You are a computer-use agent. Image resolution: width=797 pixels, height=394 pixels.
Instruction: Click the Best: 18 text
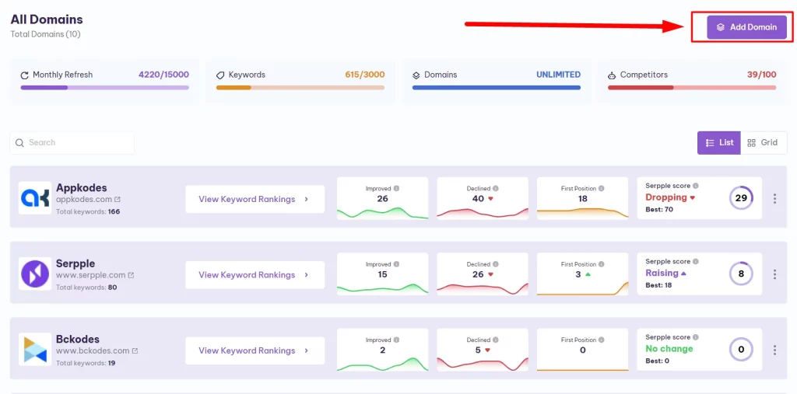pos(658,285)
